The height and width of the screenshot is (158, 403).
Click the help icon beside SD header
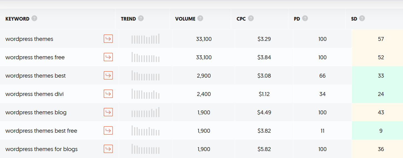click(x=362, y=18)
